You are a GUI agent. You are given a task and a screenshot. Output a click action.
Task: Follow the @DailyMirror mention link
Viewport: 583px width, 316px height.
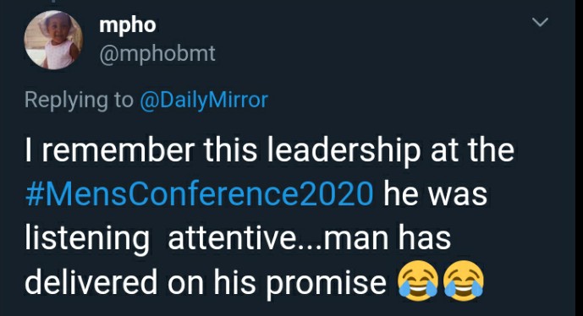coord(204,100)
